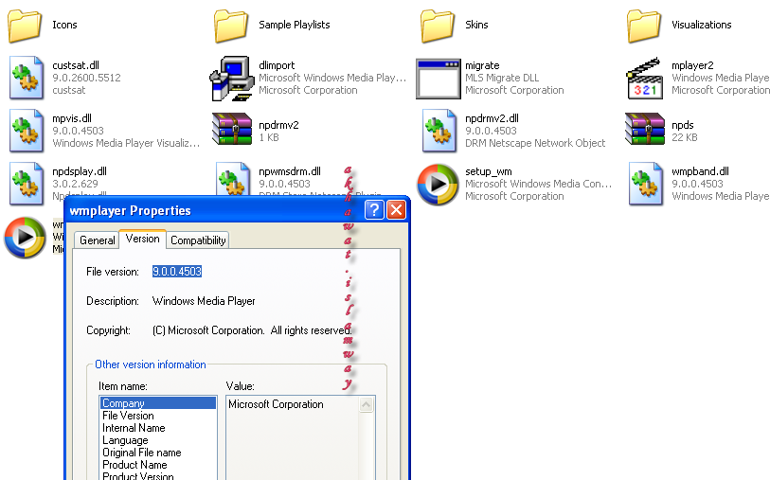This screenshot has width=770, height=480.
Task: Click the migrate file name label
Action: [x=482, y=65]
